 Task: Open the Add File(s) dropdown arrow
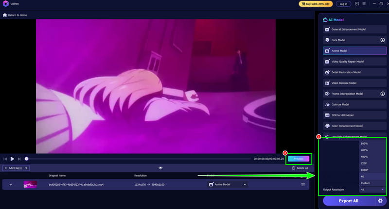[26, 168]
